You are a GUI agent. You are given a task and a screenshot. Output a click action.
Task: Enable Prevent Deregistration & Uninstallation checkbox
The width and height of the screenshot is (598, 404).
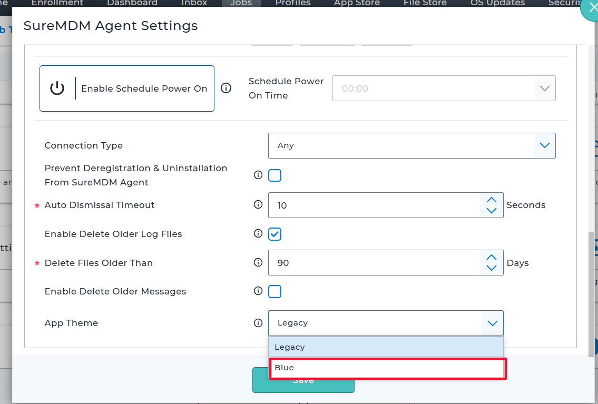pyautogui.click(x=275, y=175)
